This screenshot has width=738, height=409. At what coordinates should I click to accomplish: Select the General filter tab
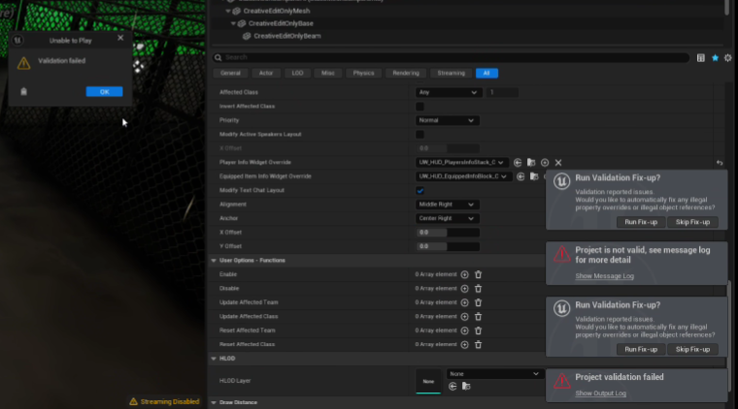(x=230, y=74)
